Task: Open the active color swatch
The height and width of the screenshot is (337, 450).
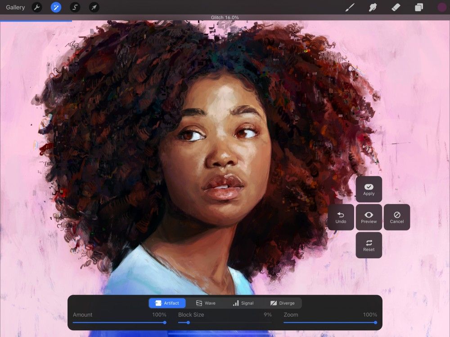Action: [x=441, y=7]
